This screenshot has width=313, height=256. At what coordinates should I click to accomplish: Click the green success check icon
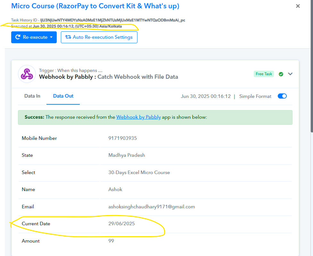(x=281, y=74)
